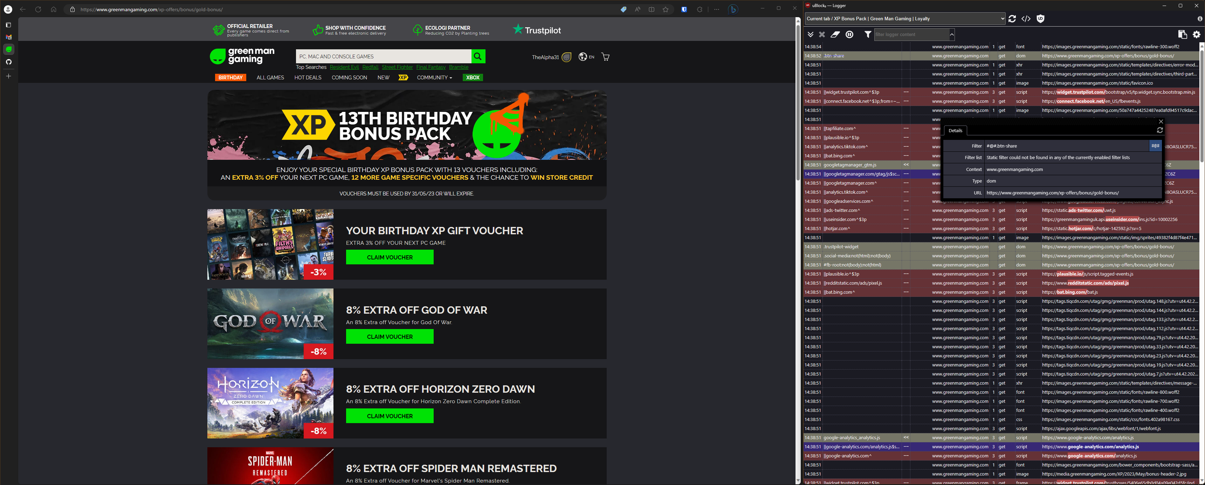Clear all logger entries with the X icon
1205x485 pixels.
coord(822,34)
